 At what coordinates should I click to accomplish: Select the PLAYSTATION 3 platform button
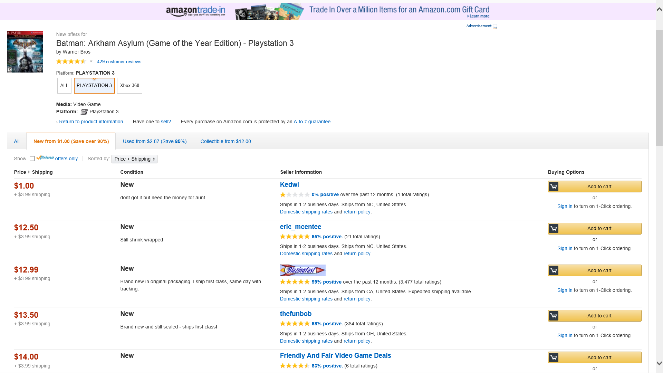tap(94, 86)
